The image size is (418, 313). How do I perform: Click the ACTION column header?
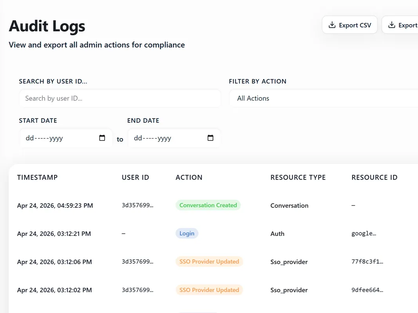pyautogui.click(x=189, y=178)
